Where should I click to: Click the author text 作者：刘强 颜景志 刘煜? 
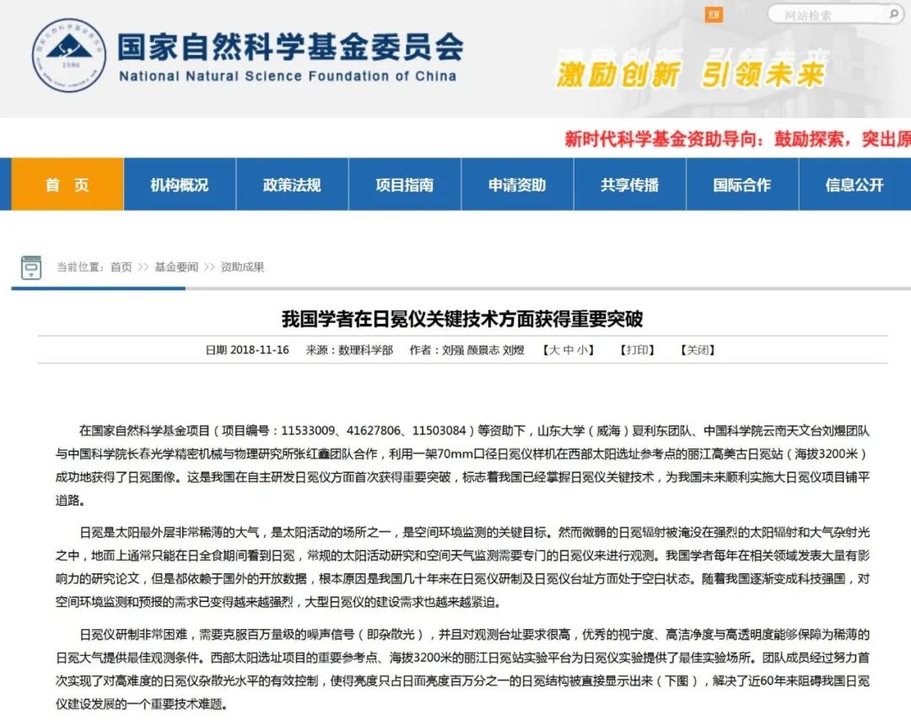pyautogui.click(x=467, y=350)
